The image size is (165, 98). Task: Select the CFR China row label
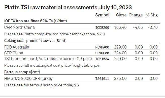tap(14, 53)
